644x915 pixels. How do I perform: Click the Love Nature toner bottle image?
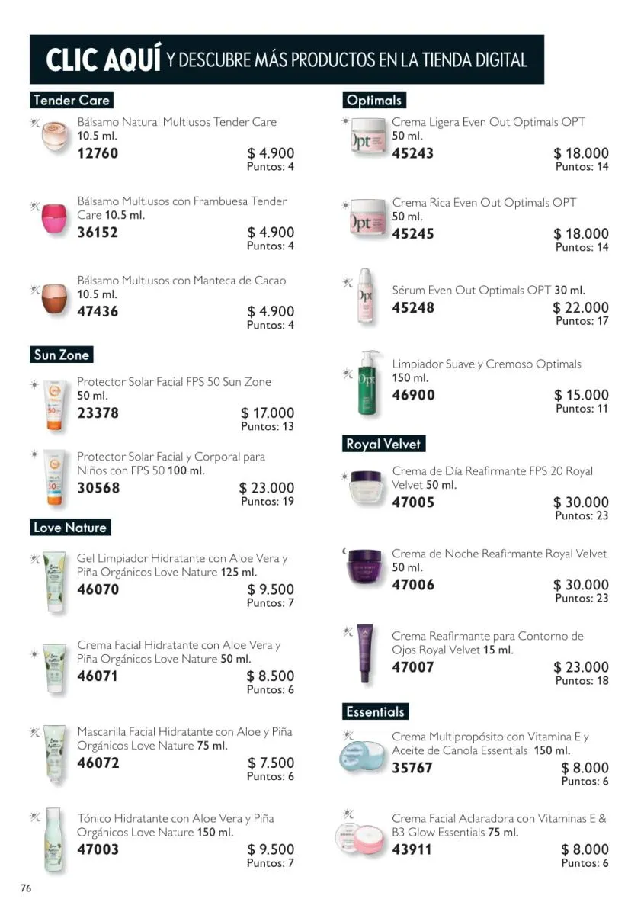(53, 839)
